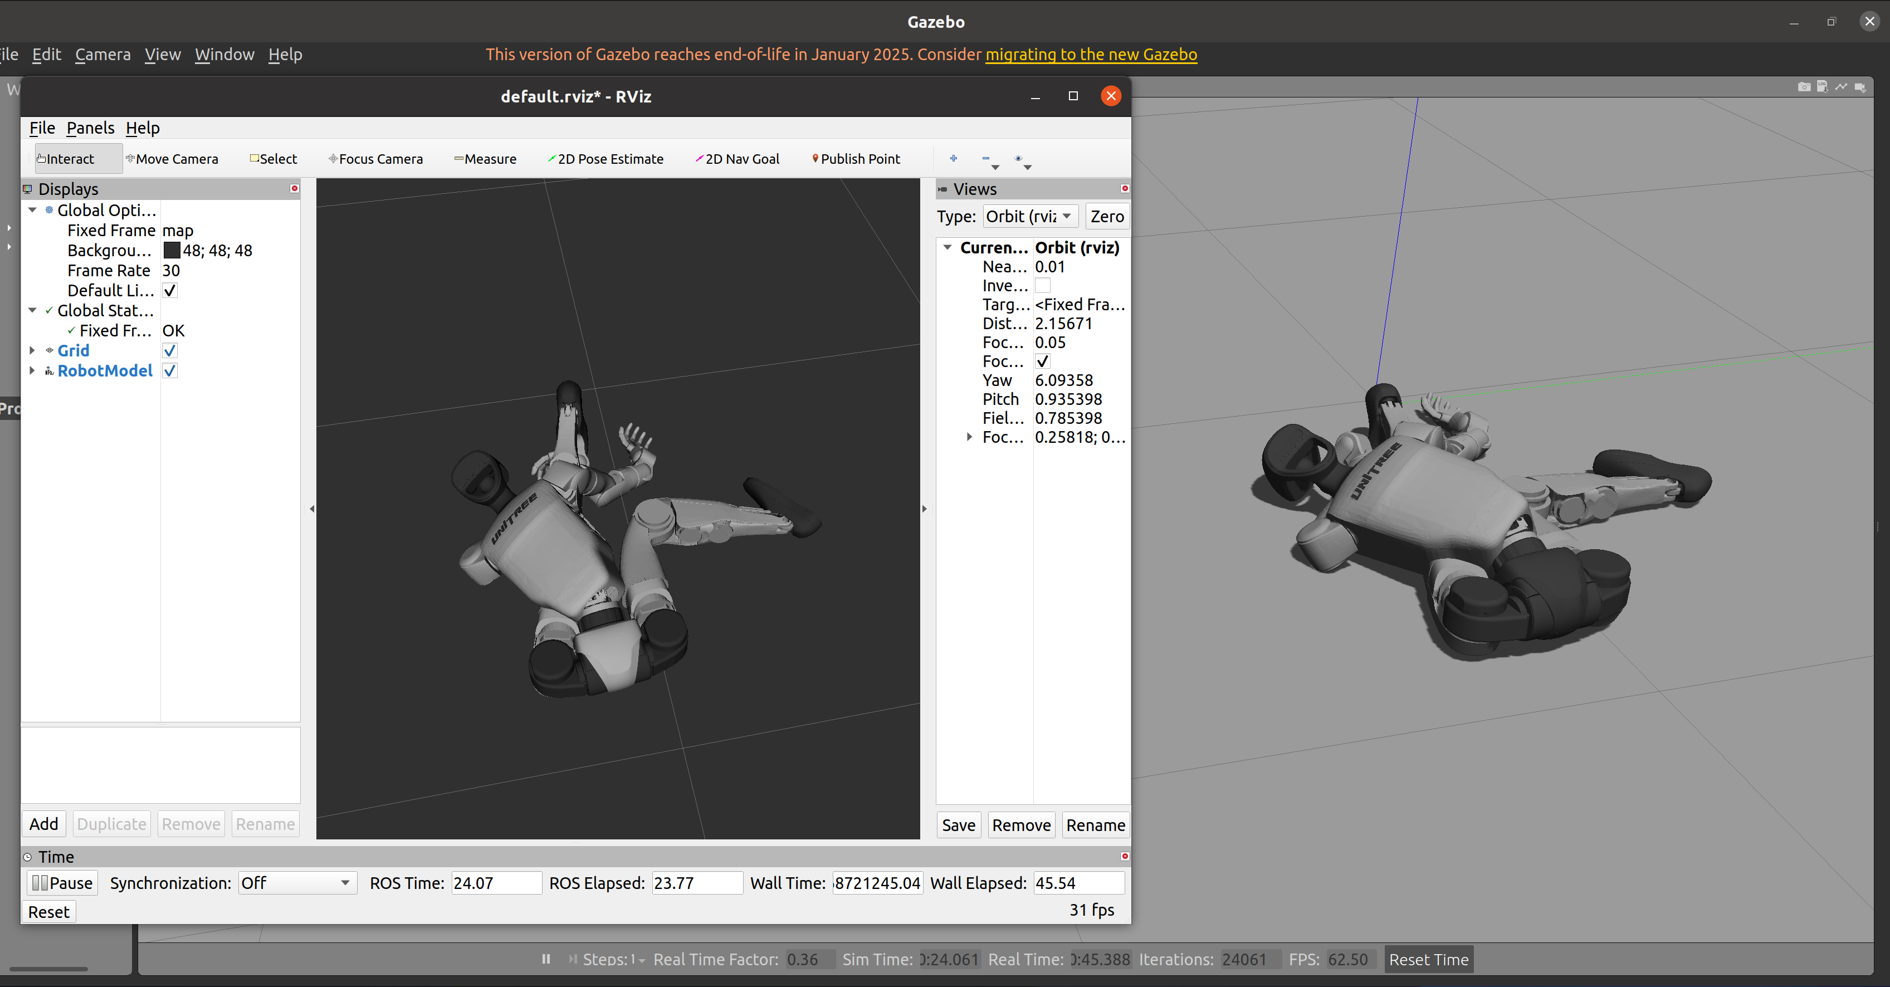Open the Gazebo Camera menu
1890x987 pixels.
click(x=102, y=54)
